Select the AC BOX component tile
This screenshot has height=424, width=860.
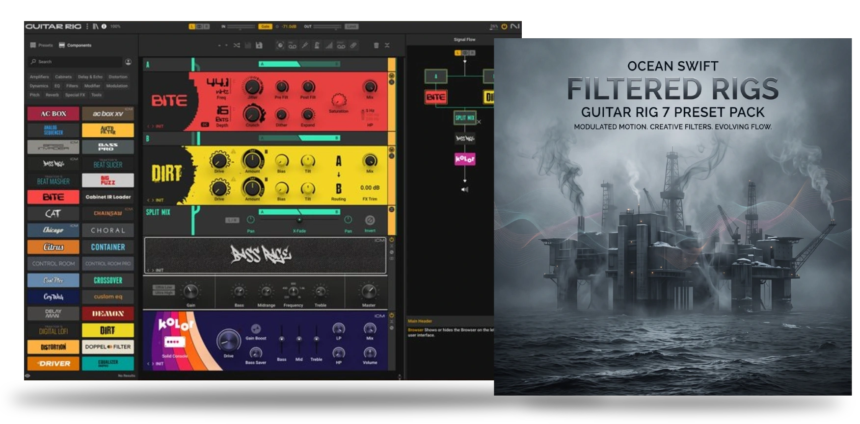pyautogui.click(x=53, y=114)
